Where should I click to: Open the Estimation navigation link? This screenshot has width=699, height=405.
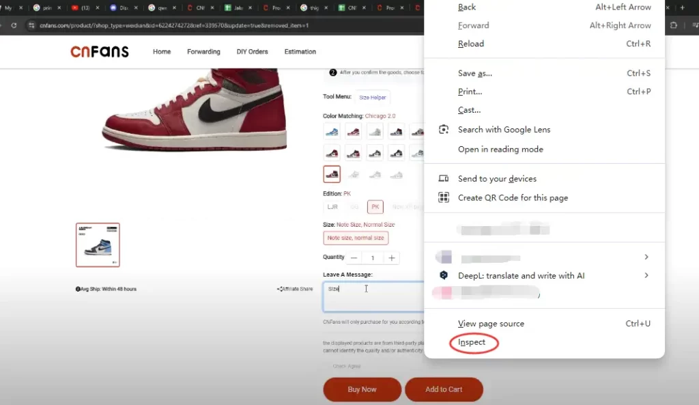[x=300, y=52]
